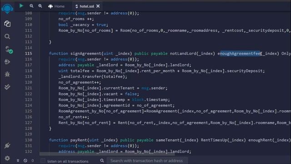Click signAgreement function name
Viewport: 291px width, 164px height.
tap(86, 54)
